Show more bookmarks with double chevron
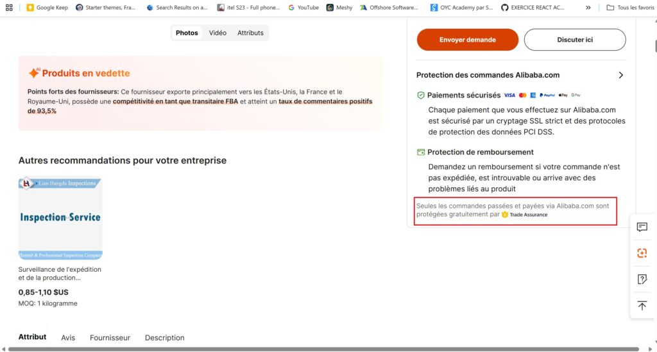Viewport: 657px width, 352px height. [588, 8]
